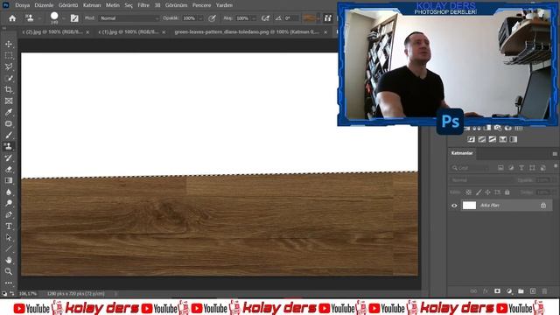Open the Mod blending mode dropdown

point(129,18)
